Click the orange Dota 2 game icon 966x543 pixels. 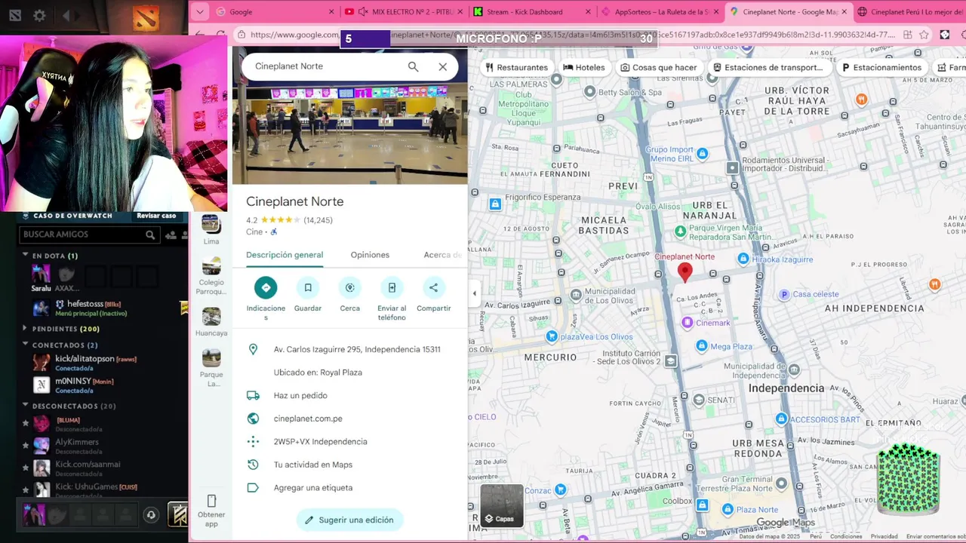tap(145, 17)
